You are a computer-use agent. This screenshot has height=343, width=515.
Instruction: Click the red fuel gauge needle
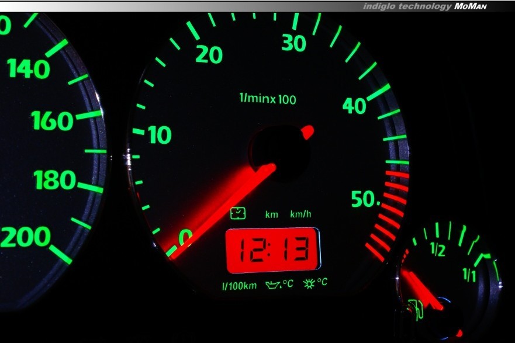coord(421,290)
